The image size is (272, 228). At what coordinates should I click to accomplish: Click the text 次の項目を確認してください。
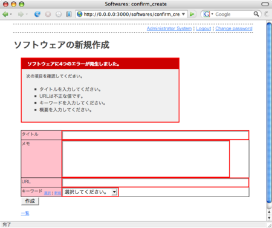coord(54,76)
